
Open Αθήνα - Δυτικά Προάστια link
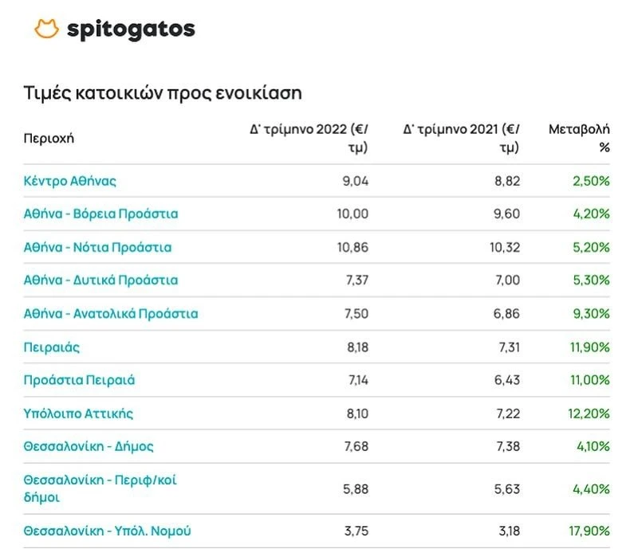pyautogui.click(x=100, y=280)
